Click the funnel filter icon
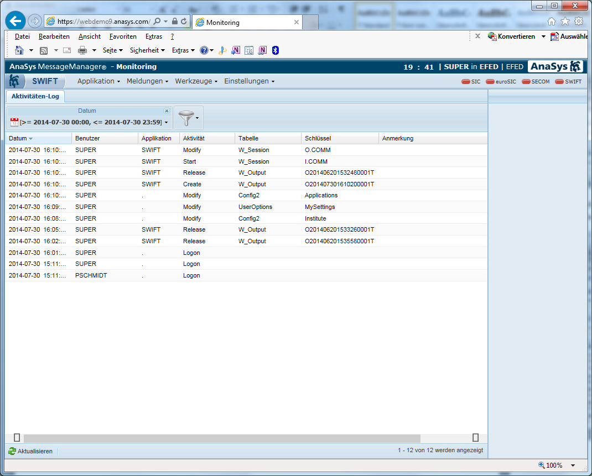Image resolution: width=592 pixels, height=476 pixels. (x=186, y=118)
